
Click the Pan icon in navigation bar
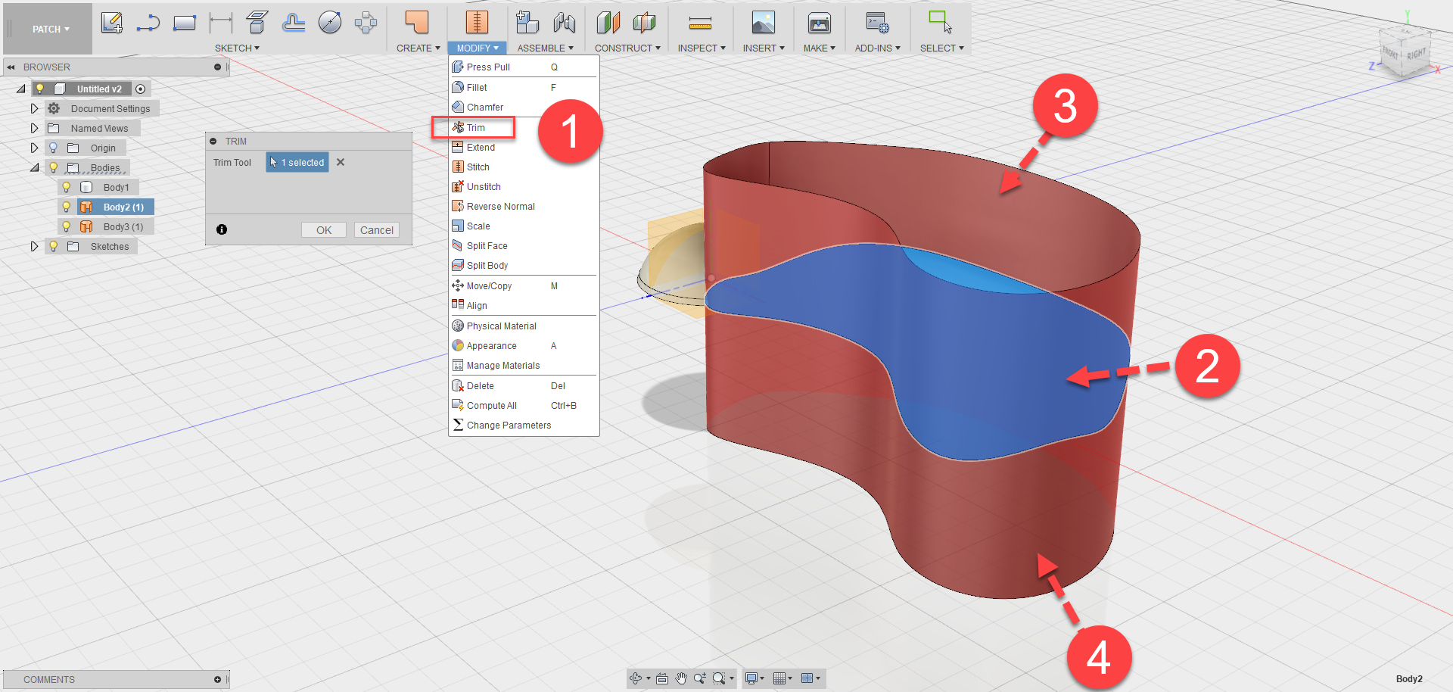[x=680, y=678]
